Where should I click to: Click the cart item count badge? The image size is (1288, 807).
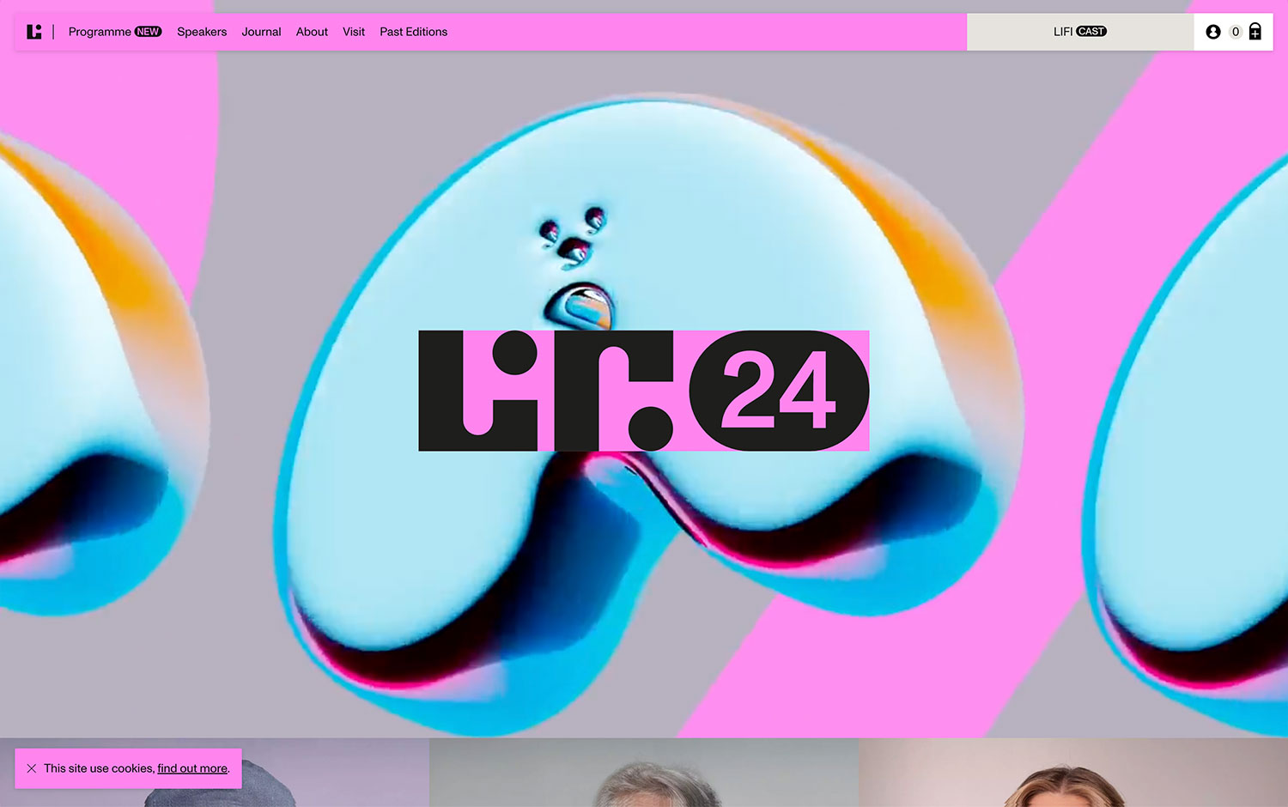pyautogui.click(x=1235, y=32)
